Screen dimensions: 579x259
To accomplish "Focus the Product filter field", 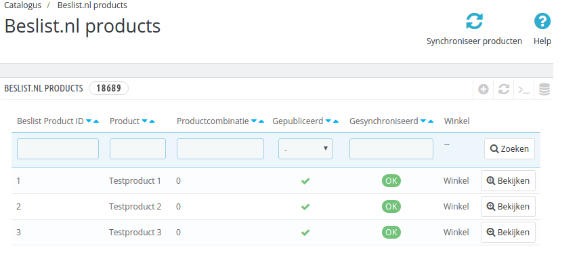I will [x=137, y=149].
